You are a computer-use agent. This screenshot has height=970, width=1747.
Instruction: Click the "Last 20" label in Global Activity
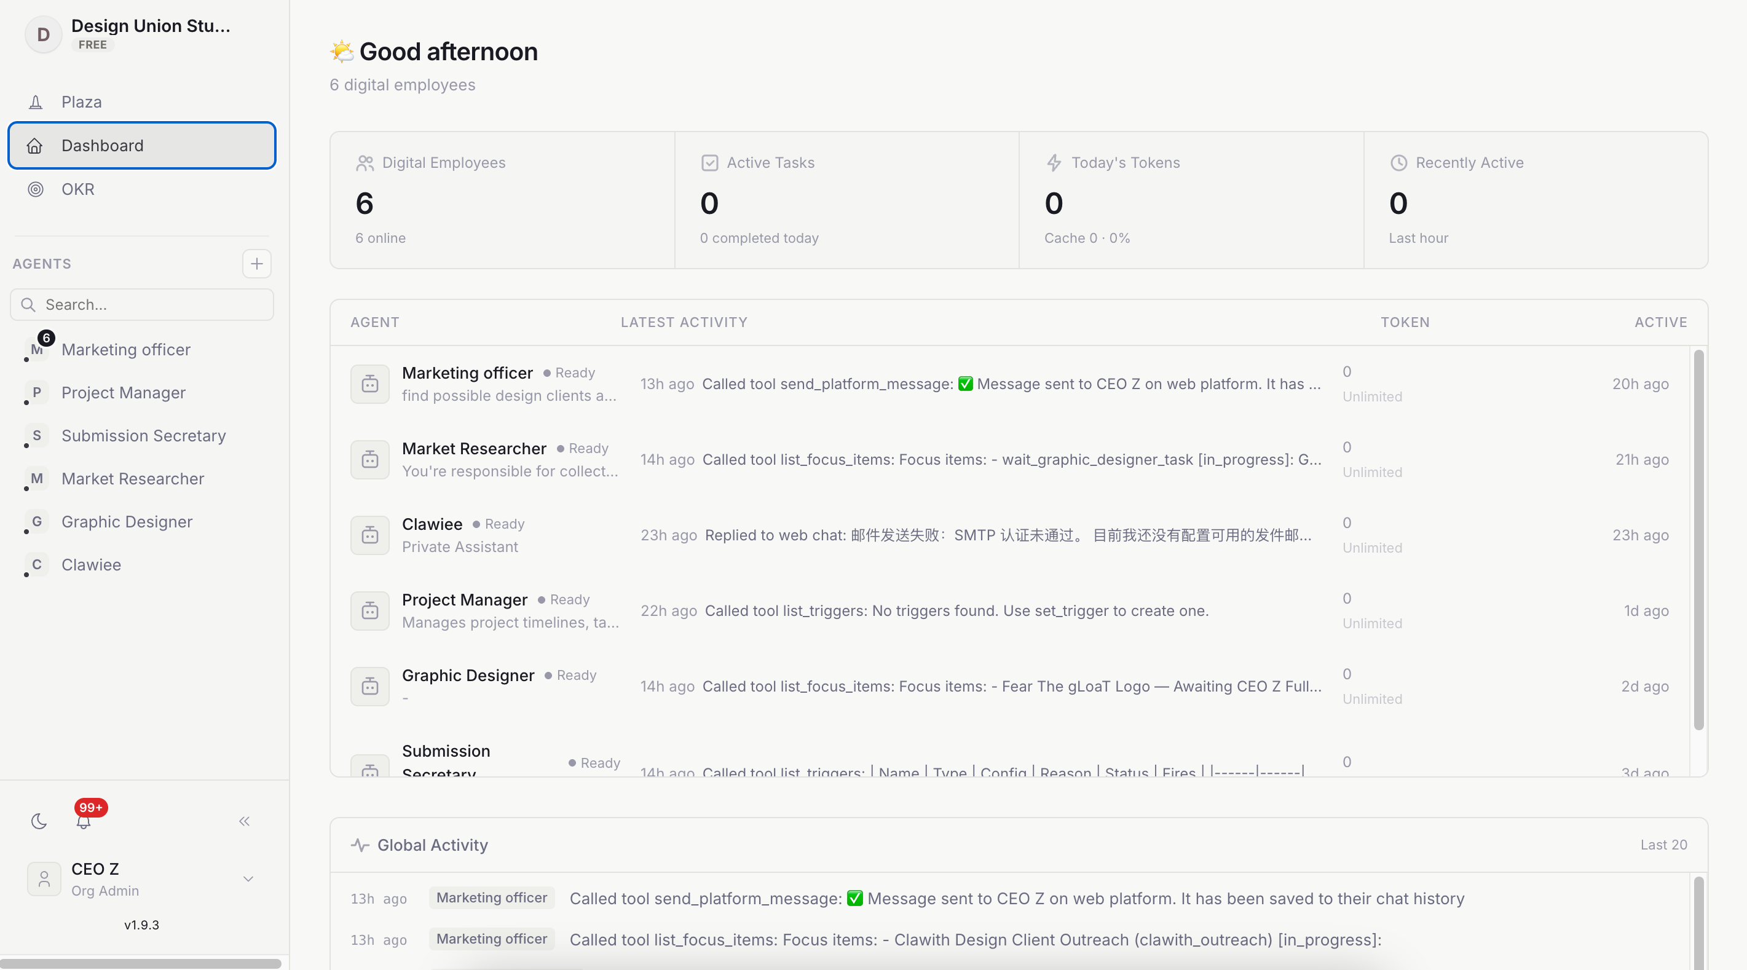tap(1663, 845)
